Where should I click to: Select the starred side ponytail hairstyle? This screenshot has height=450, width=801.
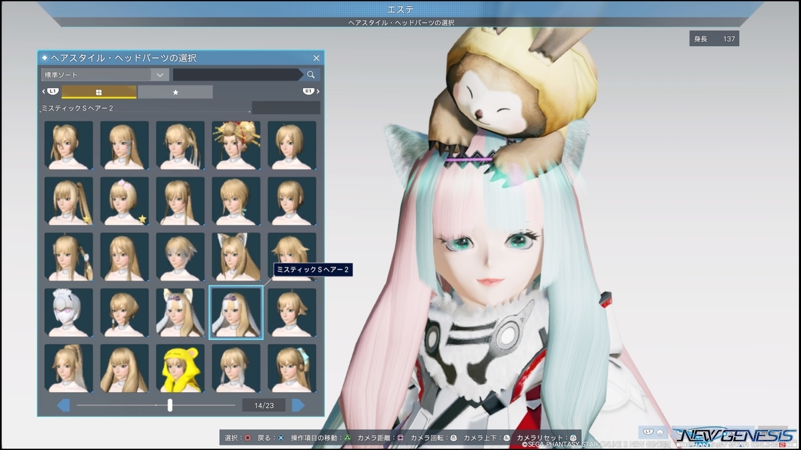click(x=69, y=201)
